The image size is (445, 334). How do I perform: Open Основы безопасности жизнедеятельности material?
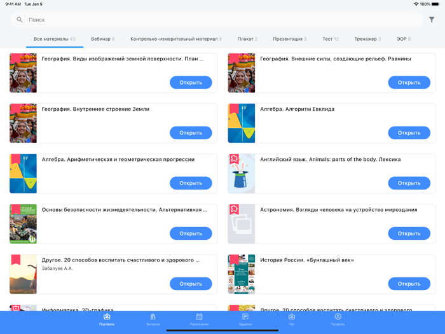click(x=191, y=233)
